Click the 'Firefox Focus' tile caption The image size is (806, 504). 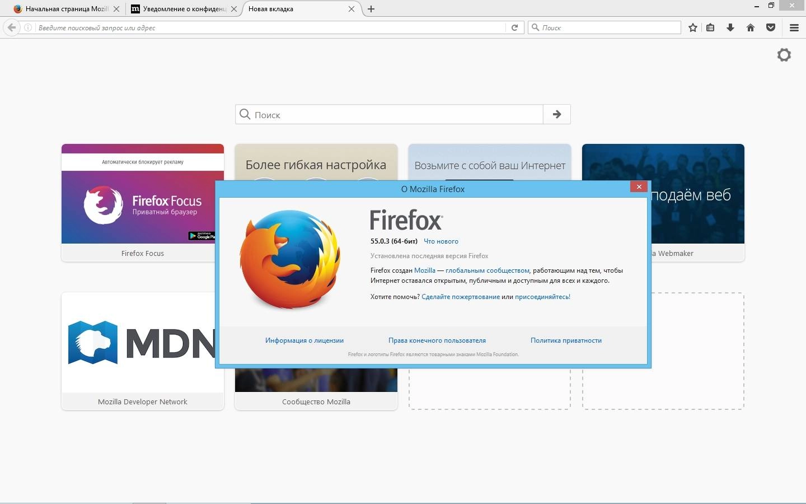click(143, 253)
